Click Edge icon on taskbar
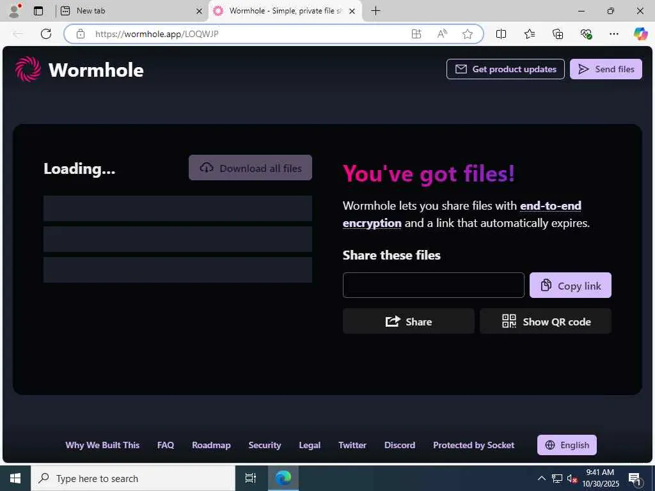Viewport: 655px width, 491px height. point(283,478)
